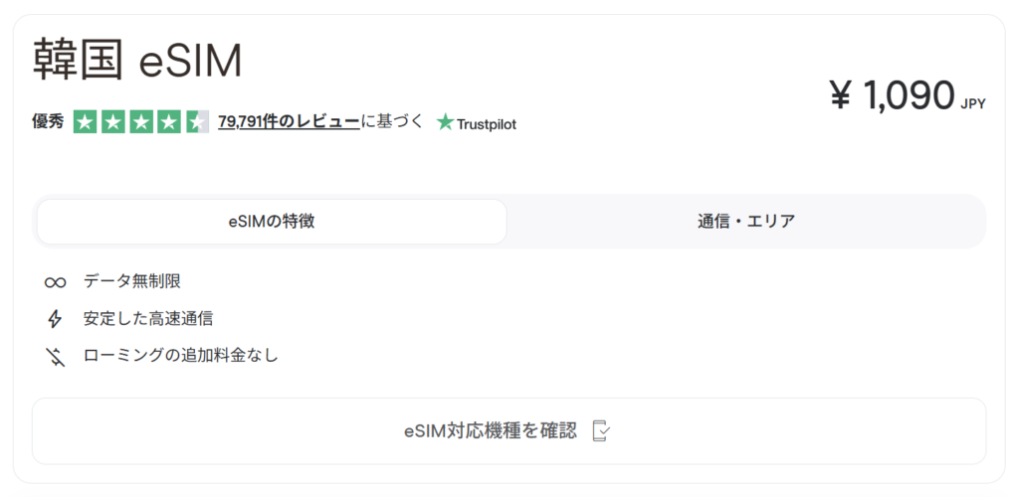Click the lightning bolt icon for 高速通信
This screenshot has width=1019, height=497.
tap(55, 319)
